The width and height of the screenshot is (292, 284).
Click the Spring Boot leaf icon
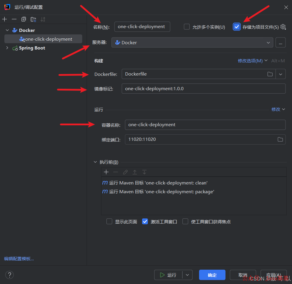pos(15,48)
